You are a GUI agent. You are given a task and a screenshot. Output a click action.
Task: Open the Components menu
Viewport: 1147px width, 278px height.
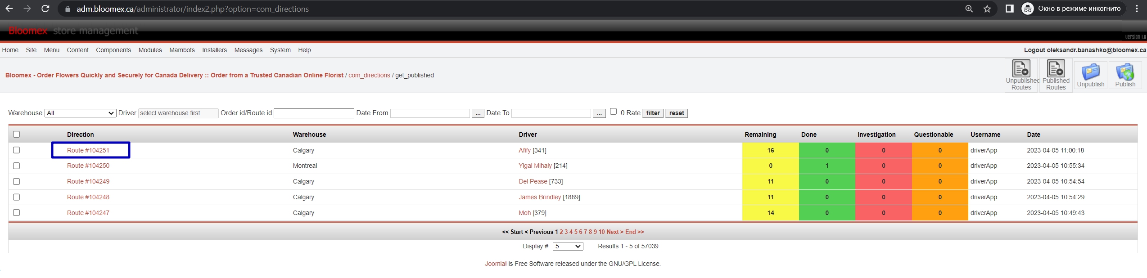tap(113, 50)
